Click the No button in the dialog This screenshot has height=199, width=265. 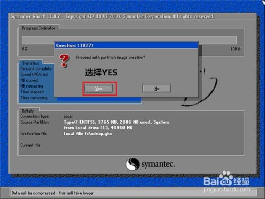156,88
